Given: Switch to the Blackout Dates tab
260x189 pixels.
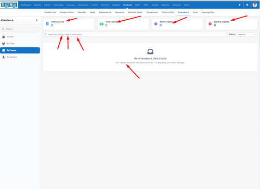Looking at the screenshot, I should click(x=135, y=12).
